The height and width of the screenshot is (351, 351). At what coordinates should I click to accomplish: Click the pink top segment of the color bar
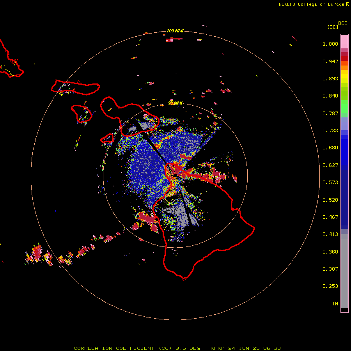click(x=344, y=41)
